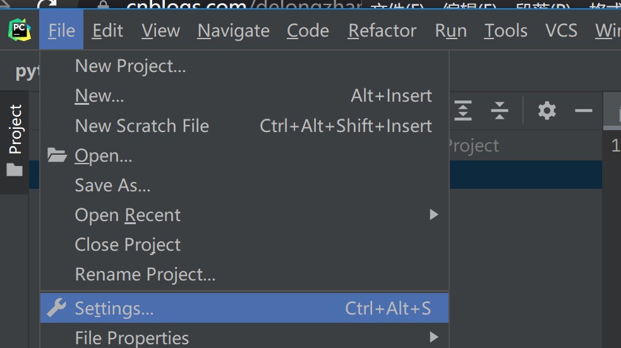Image resolution: width=621 pixels, height=348 pixels.
Task: Click Close Project in the menu
Action: [128, 245]
